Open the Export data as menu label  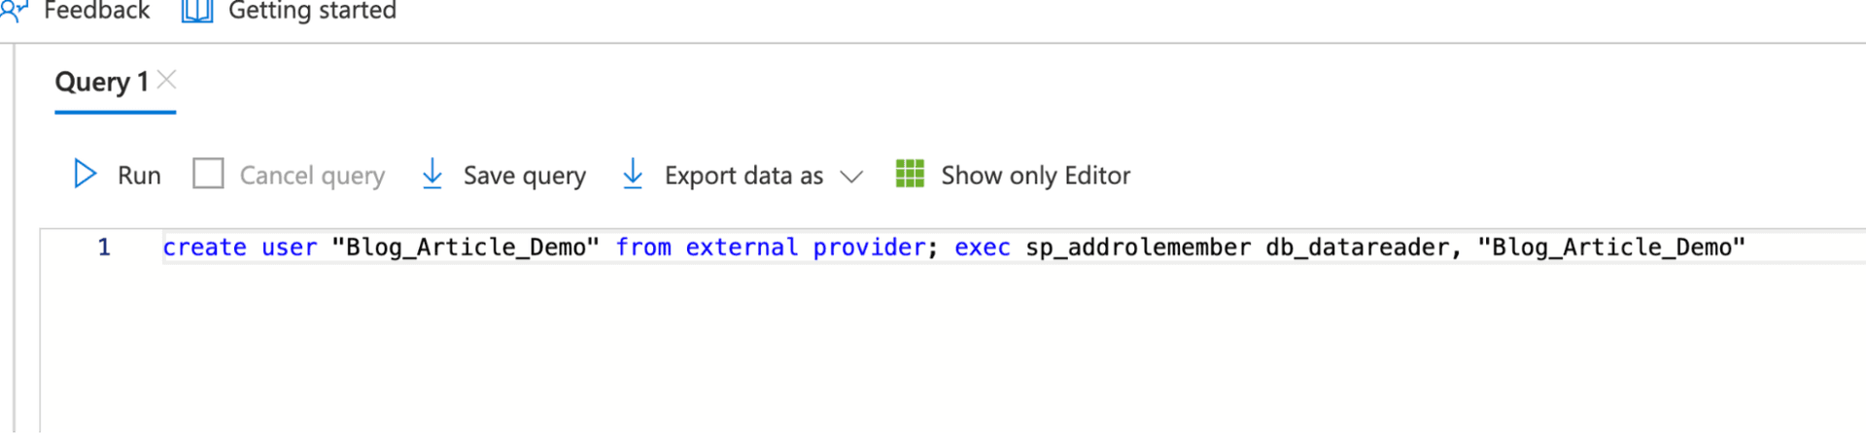tap(743, 176)
